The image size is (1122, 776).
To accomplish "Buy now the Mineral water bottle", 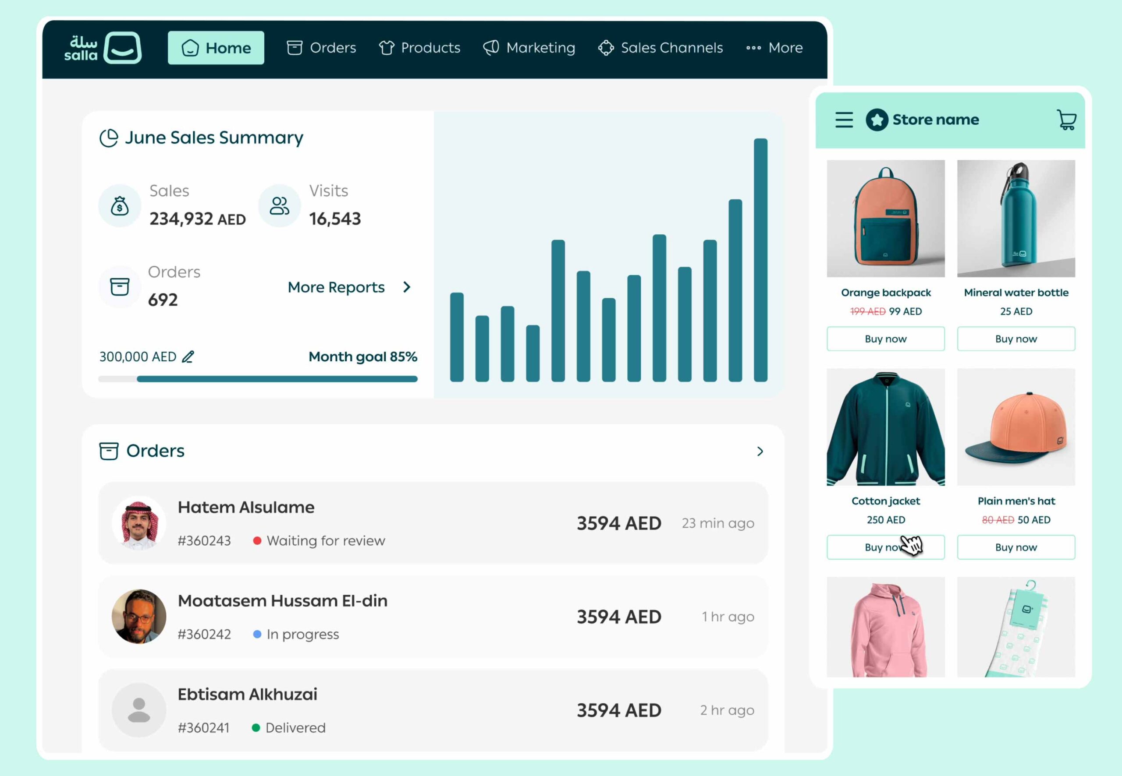I will coord(1016,339).
